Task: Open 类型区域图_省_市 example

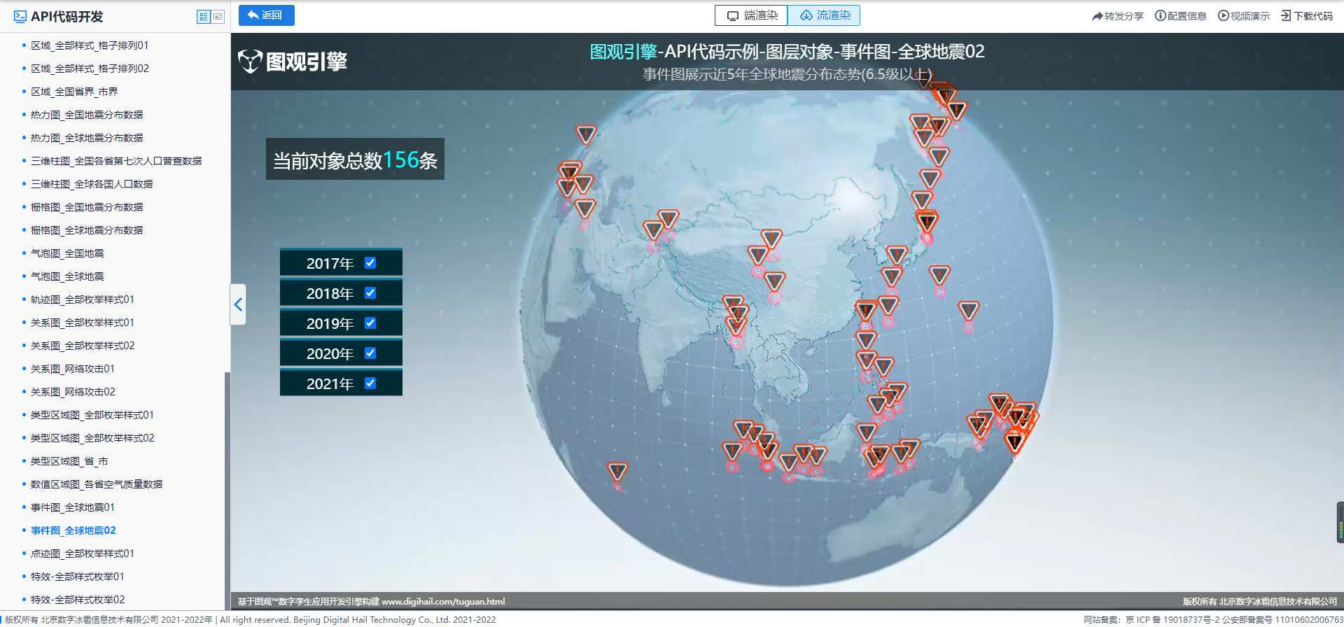Action: point(69,461)
